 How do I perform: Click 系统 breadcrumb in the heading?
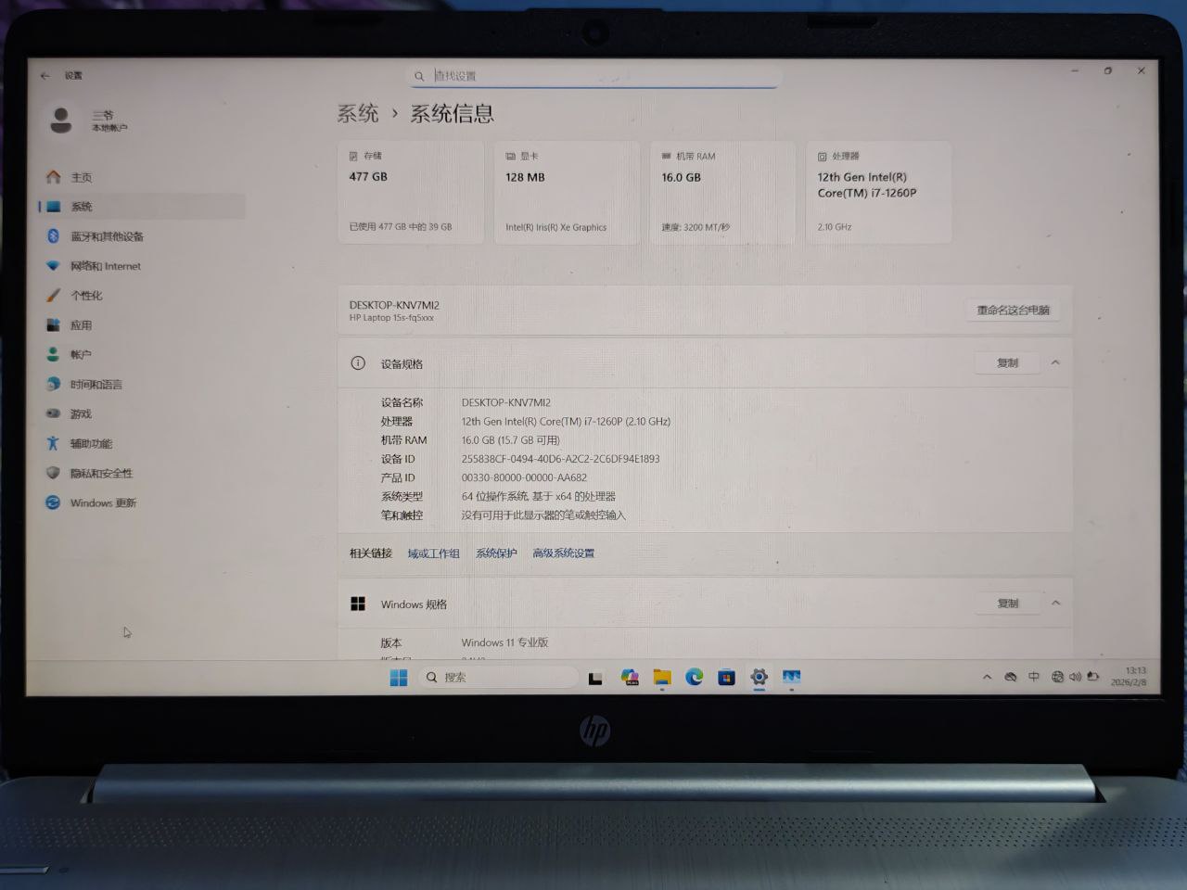tap(358, 114)
